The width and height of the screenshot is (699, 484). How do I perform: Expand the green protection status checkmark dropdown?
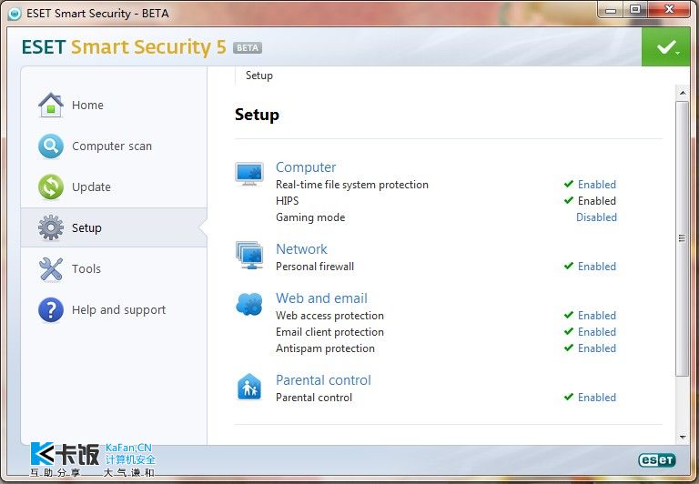click(666, 46)
